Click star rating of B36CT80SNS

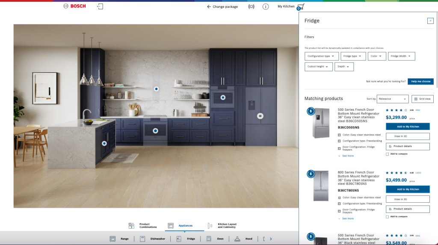[396, 173]
